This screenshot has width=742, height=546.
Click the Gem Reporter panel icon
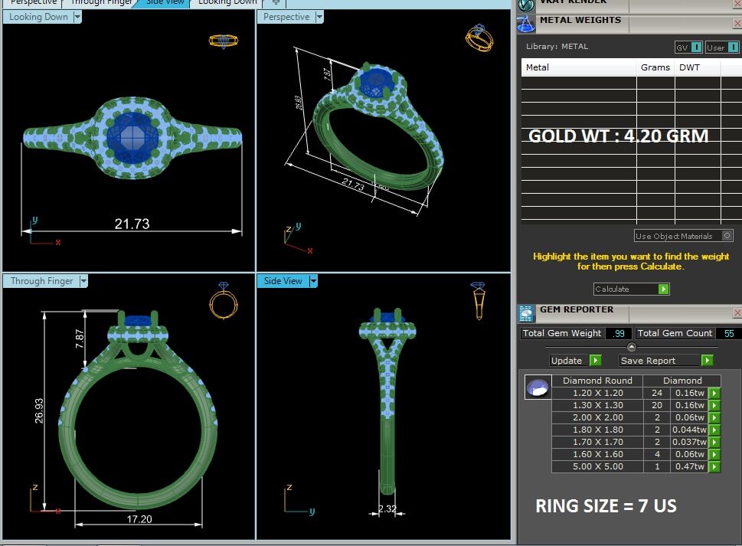pyautogui.click(x=526, y=312)
